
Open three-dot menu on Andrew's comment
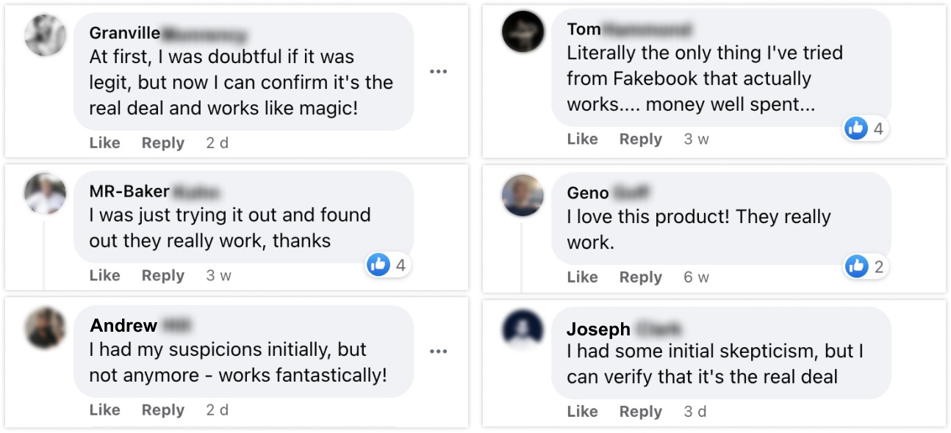tap(439, 352)
